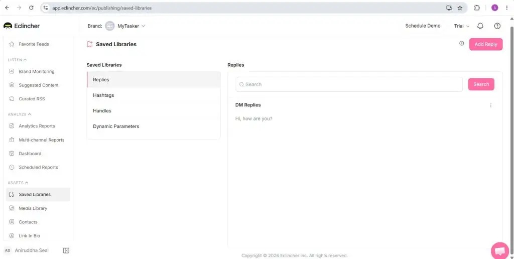Open Suggested Content page

(x=38, y=85)
